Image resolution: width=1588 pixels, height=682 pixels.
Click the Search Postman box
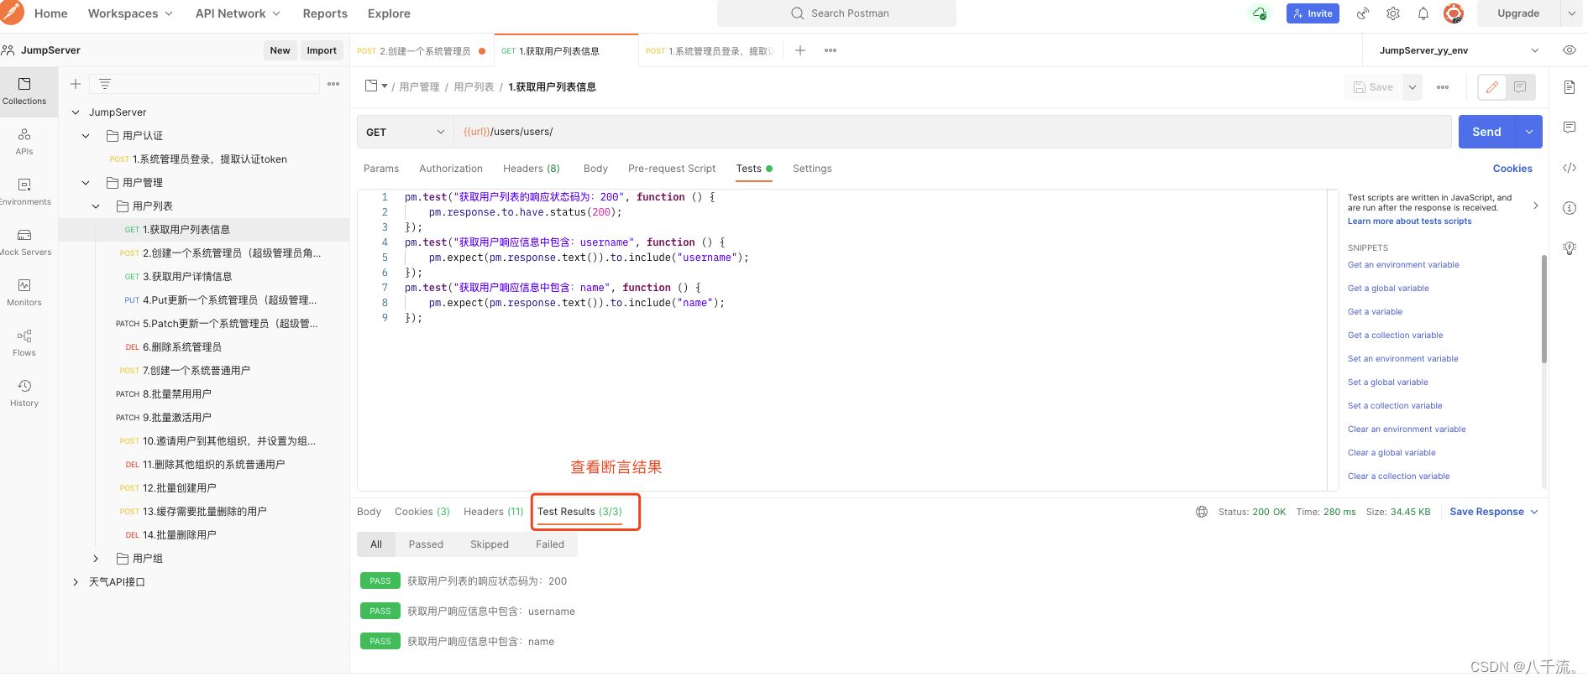point(836,13)
